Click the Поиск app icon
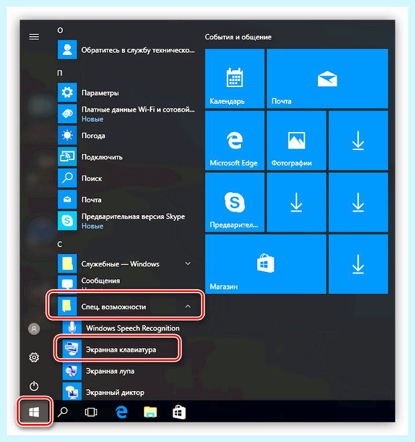 (x=67, y=178)
